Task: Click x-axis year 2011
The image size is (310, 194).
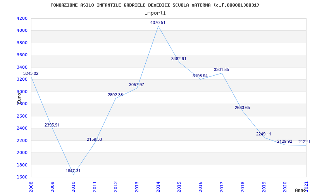Action: 95,187
